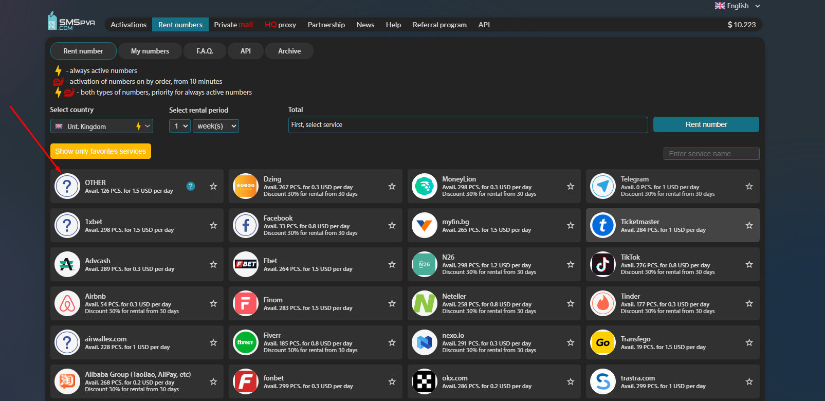Mark Tinder as favorite
This screenshot has height=401, width=825.
click(x=749, y=303)
